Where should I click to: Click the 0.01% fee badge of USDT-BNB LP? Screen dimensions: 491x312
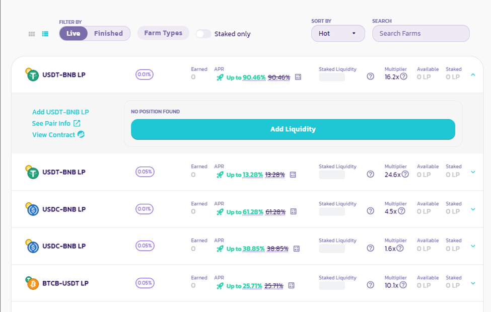pyautogui.click(x=145, y=74)
